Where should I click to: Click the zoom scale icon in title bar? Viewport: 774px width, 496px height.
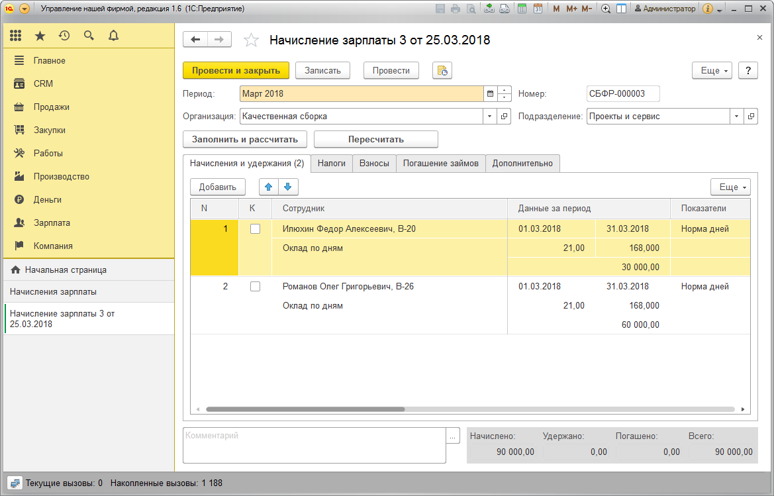[606, 9]
